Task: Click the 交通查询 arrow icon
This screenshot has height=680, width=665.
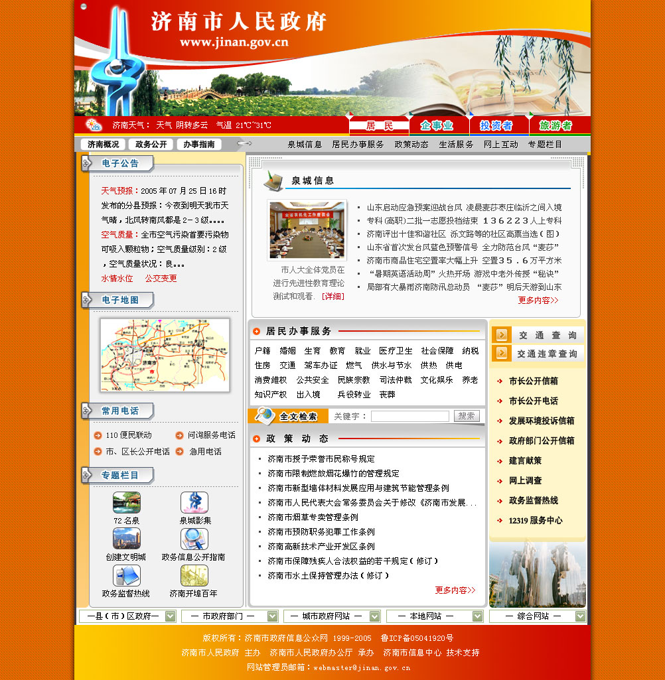Action: pos(502,335)
